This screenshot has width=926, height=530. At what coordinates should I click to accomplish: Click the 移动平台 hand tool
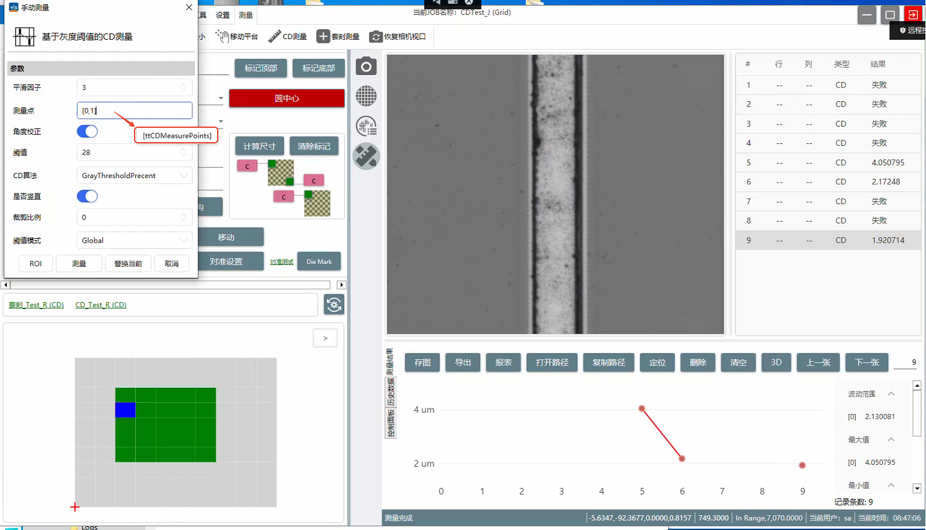pyautogui.click(x=236, y=37)
